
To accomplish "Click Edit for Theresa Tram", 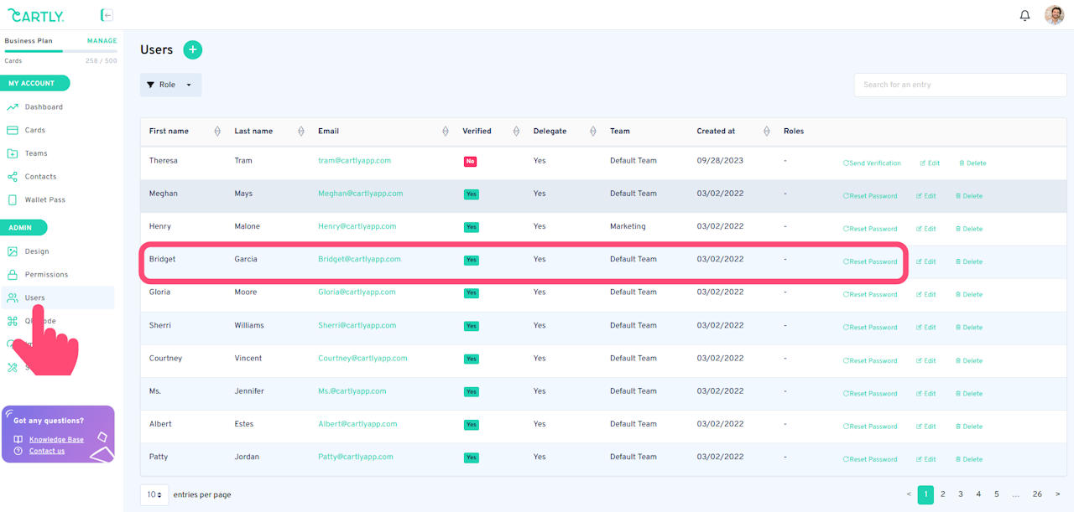I will tap(930, 163).
